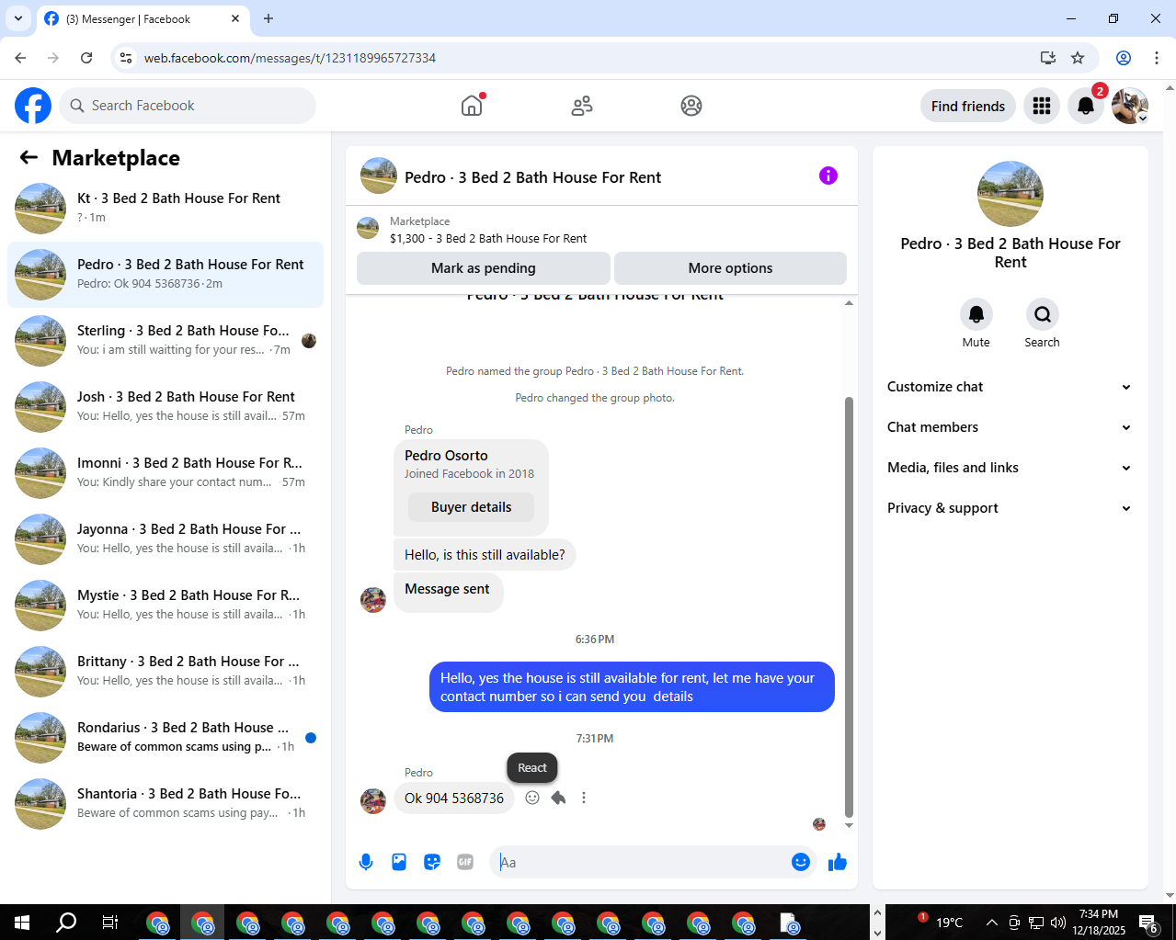The image size is (1176, 940).
Task: Open the Task View taskbar icon
Action: [110, 923]
